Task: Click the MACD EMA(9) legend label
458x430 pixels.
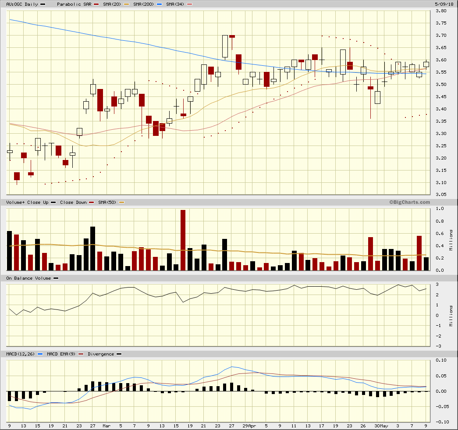Action: pyautogui.click(x=61, y=354)
